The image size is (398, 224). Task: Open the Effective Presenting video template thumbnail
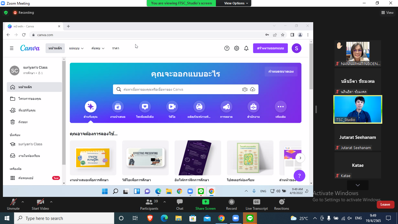tap(145, 158)
